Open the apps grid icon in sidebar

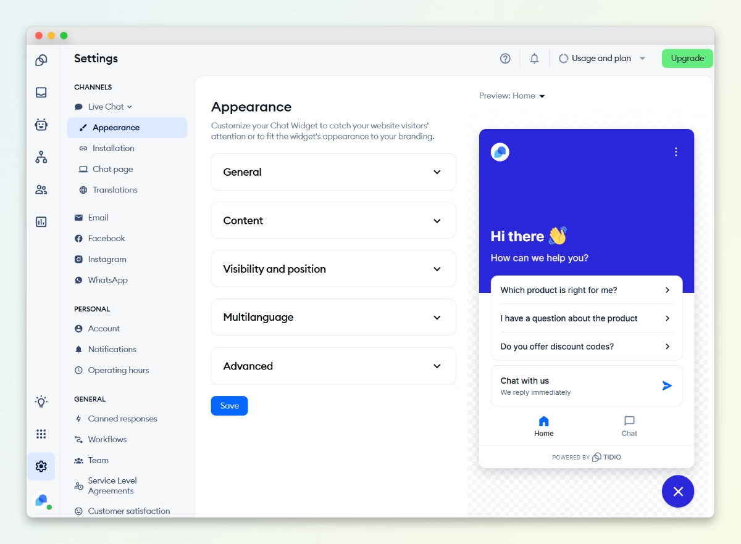point(41,434)
